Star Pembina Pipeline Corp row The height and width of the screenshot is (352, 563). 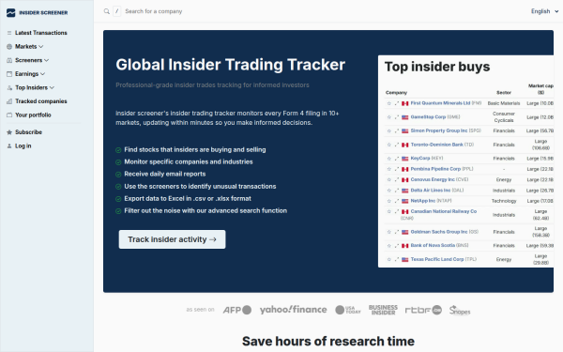click(x=388, y=169)
